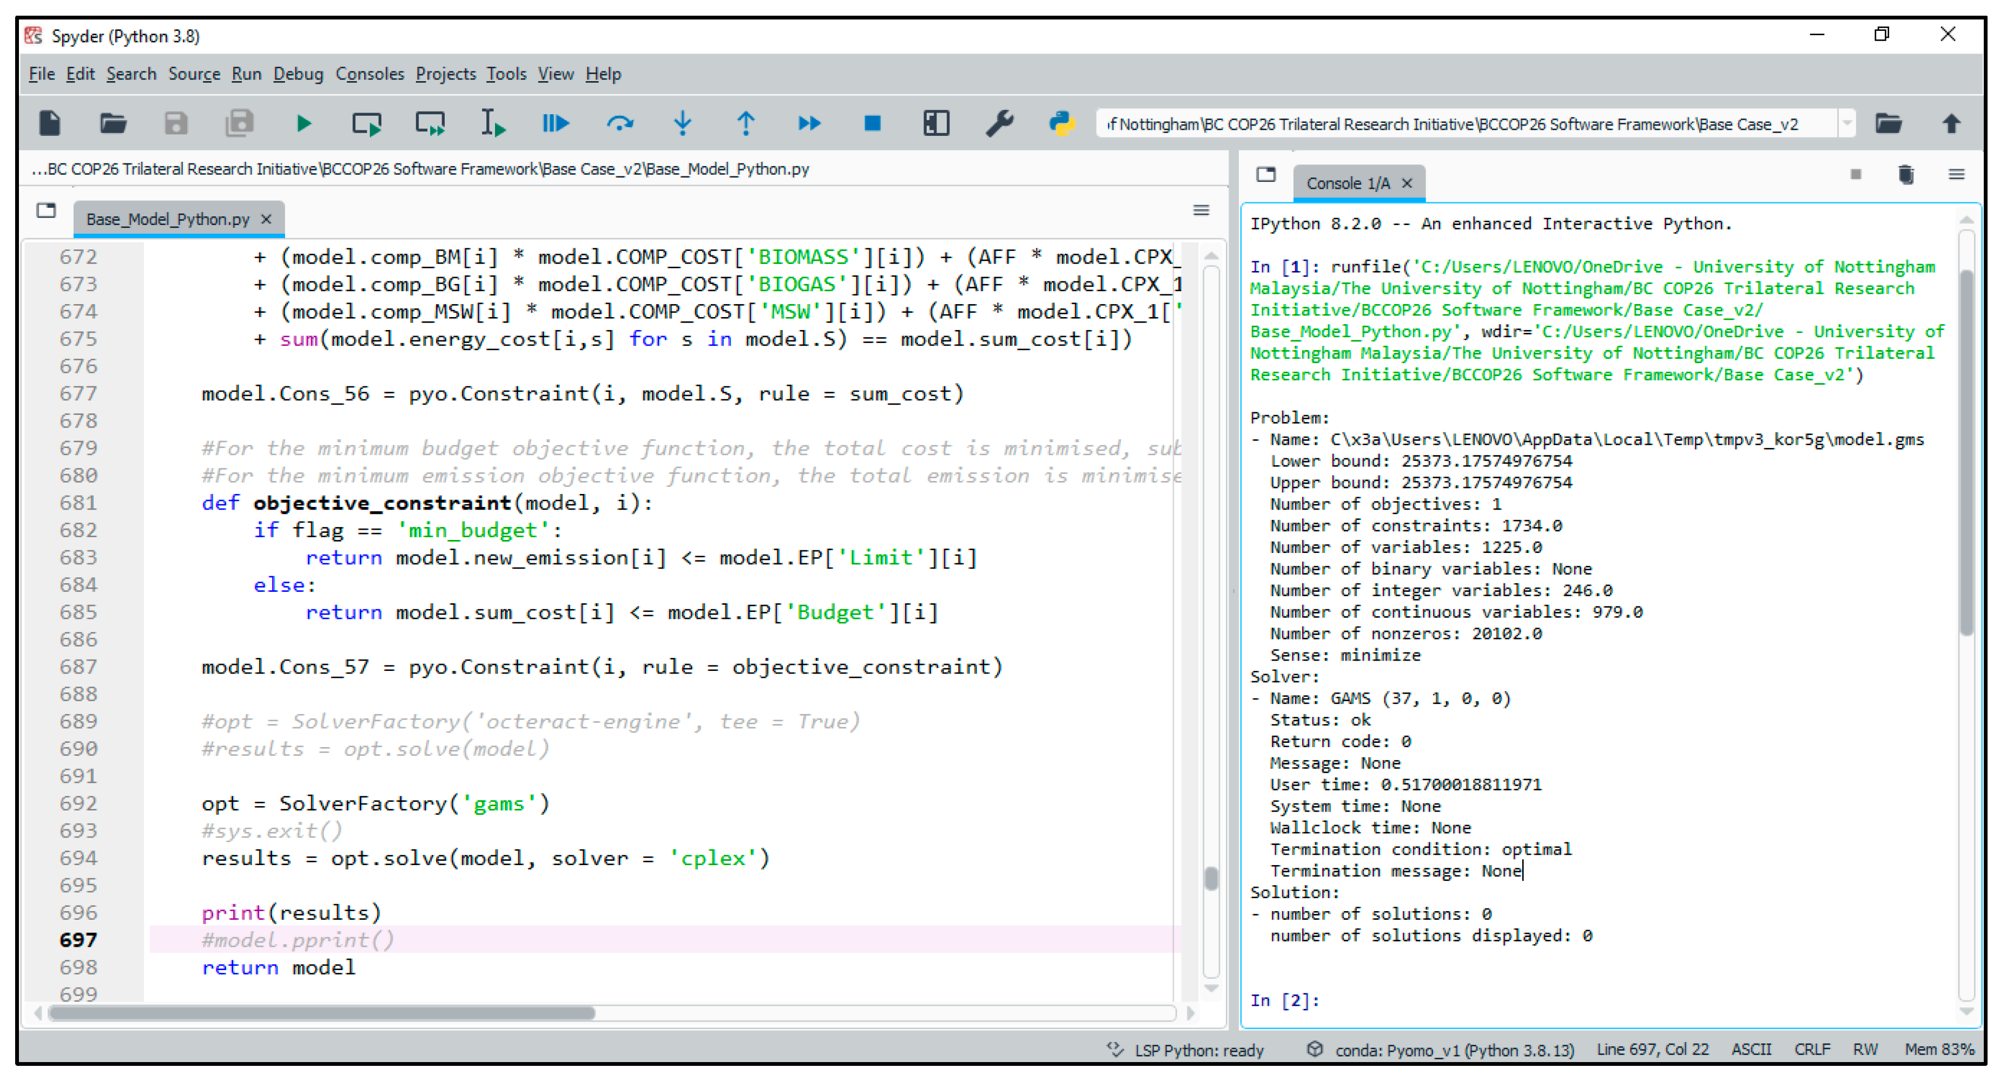Run the current cell icon

(x=366, y=123)
